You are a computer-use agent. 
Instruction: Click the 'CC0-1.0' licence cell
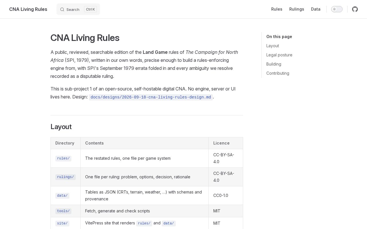tap(226, 196)
